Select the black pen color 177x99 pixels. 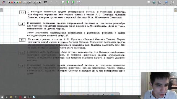click(9, 2)
